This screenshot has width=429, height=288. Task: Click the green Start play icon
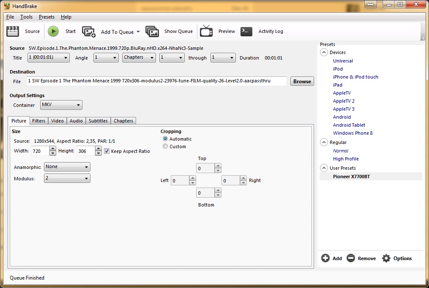tap(53, 31)
